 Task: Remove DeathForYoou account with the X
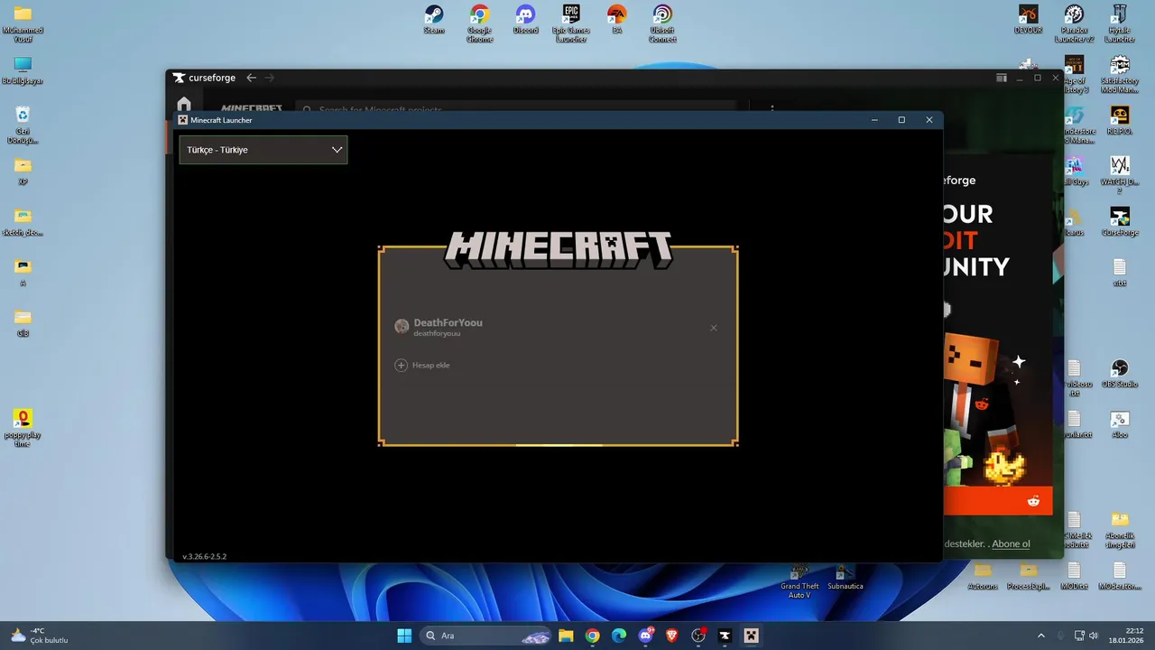pyautogui.click(x=714, y=328)
